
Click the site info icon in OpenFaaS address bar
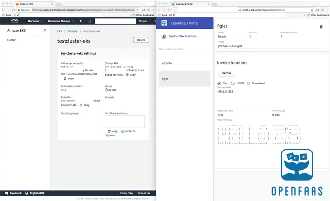(x=175, y=10)
